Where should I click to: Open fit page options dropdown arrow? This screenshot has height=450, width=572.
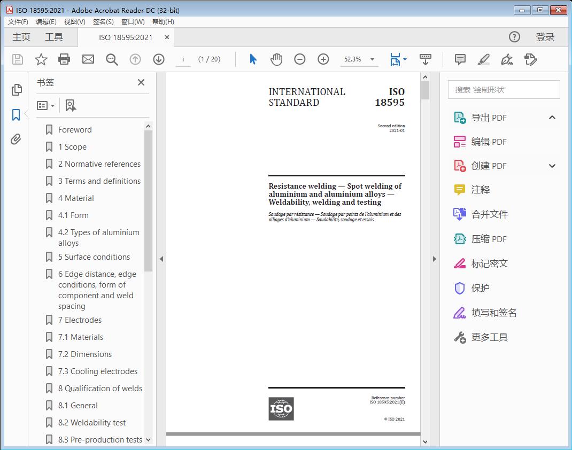(x=405, y=59)
